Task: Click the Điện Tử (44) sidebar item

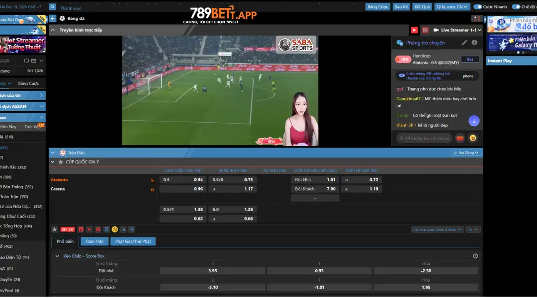Action: (x=15, y=257)
